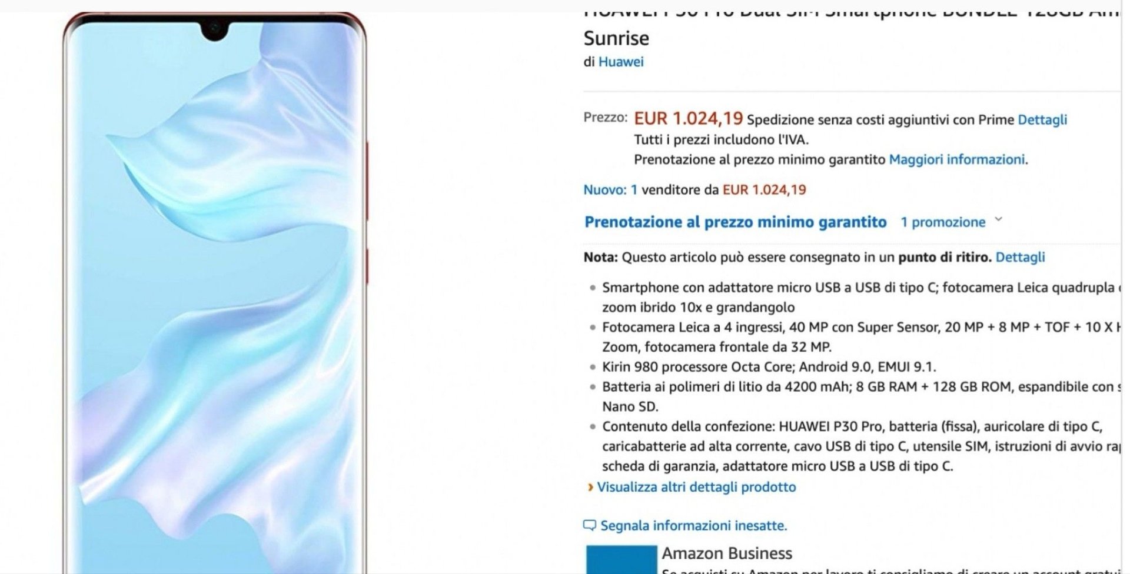This screenshot has height=574, width=1130.
Task: Click Segnala informazioni inesatte link
Action: point(693,526)
